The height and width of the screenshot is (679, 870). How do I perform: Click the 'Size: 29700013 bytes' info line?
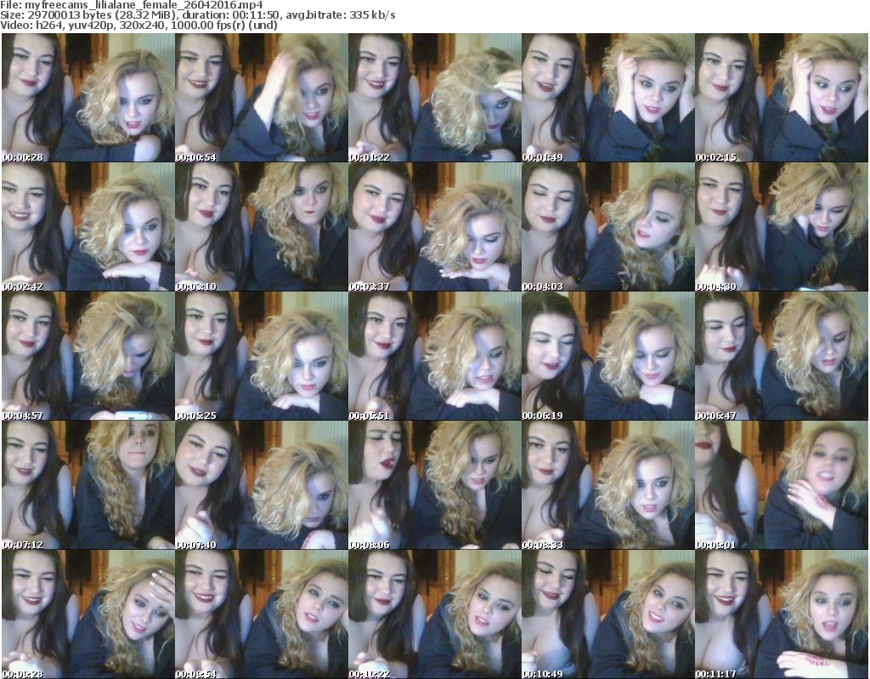pyautogui.click(x=197, y=15)
